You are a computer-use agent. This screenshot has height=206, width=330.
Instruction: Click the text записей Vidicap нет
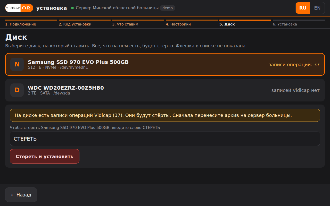coord(295,90)
